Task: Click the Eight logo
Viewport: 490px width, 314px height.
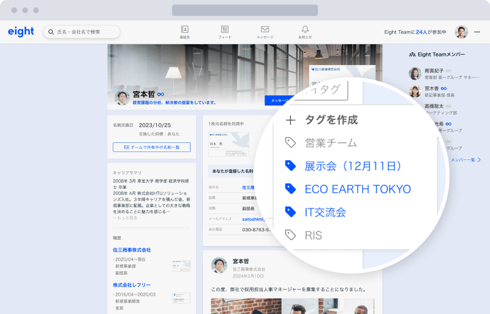Action: click(21, 32)
